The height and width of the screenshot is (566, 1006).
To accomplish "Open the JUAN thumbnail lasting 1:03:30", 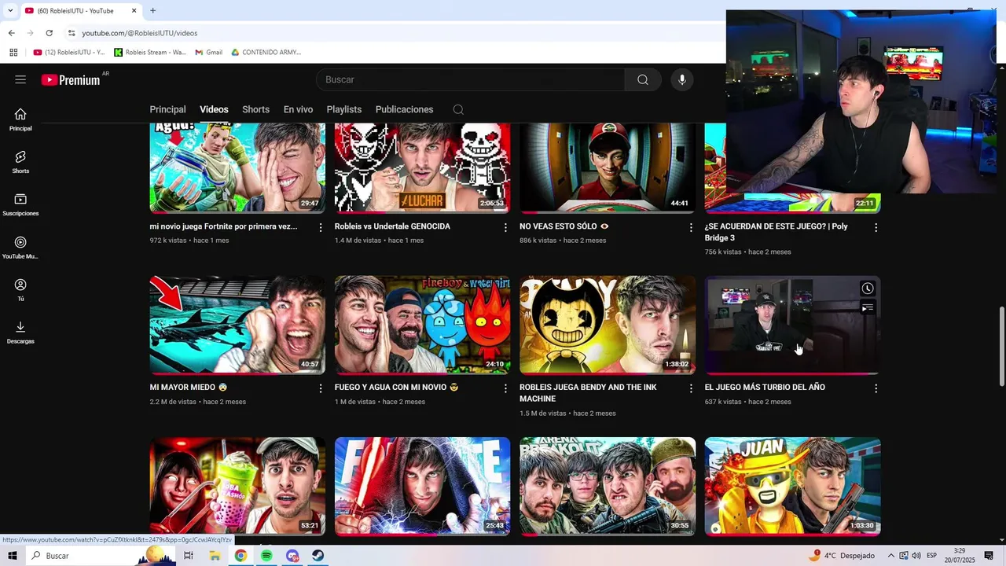I will [x=792, y=486].
